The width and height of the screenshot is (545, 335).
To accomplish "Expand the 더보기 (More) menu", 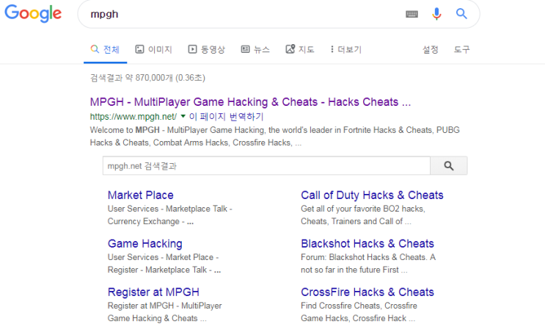I will 346,49.
